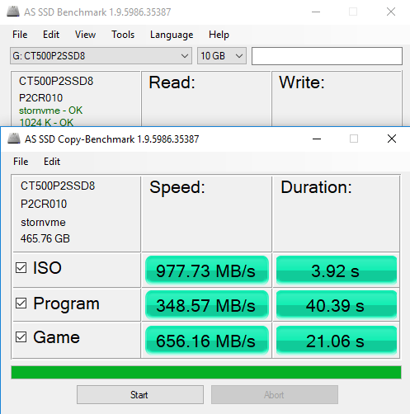Open Copy-Benchmark Edit menu
This screenshot has width=410, height=414.
click(52, 162)
